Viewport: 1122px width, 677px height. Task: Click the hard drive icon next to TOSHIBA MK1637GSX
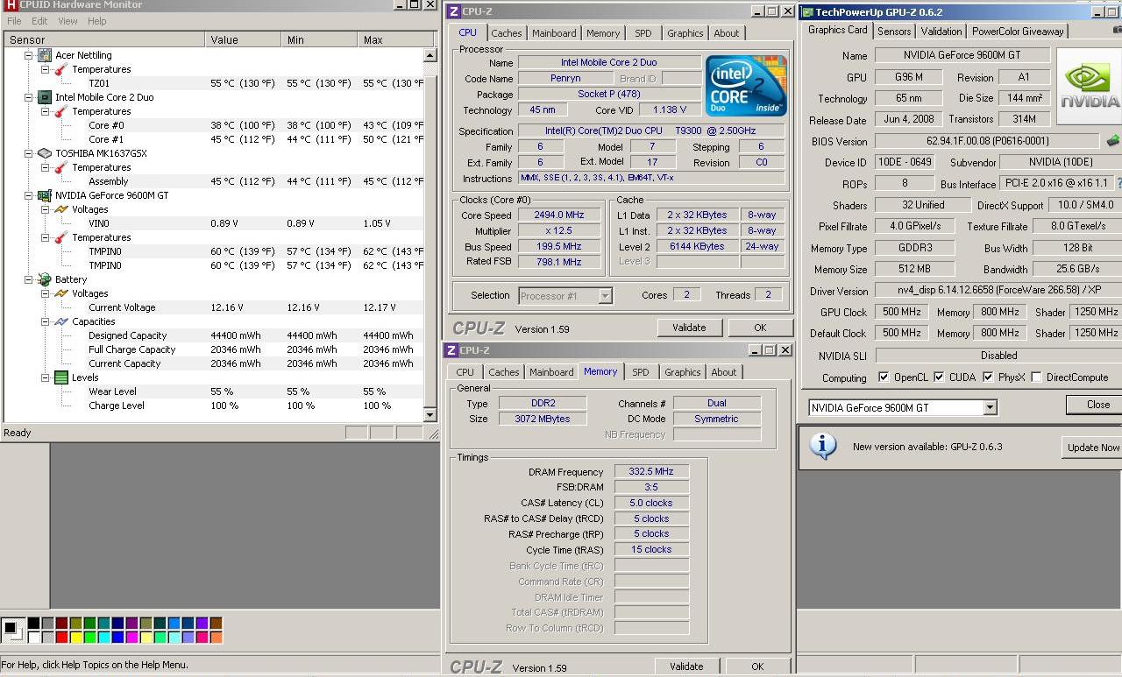tap(45, 153)
